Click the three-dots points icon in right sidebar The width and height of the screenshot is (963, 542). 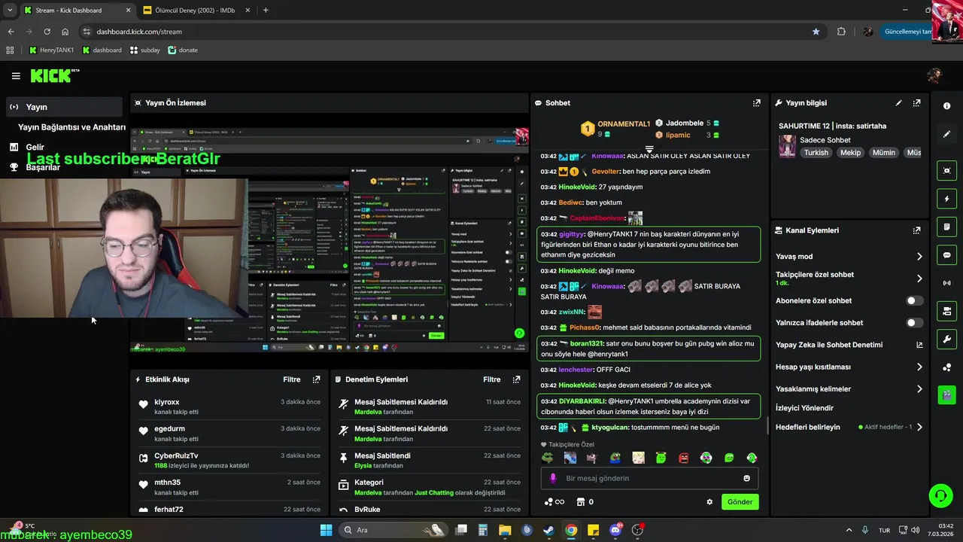coord(947,367)
